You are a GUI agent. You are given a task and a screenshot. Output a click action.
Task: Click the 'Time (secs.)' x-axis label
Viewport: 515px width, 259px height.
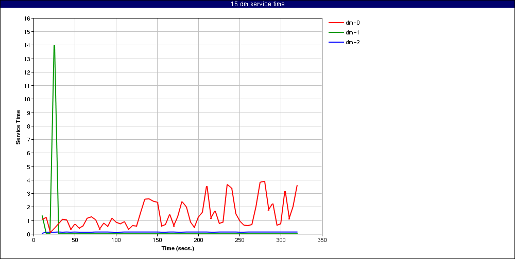point(178,248)
